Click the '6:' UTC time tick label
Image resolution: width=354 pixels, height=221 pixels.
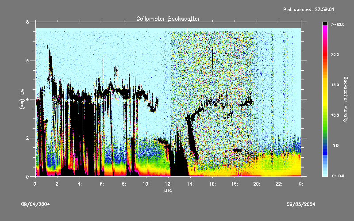[x=102, y=184]
